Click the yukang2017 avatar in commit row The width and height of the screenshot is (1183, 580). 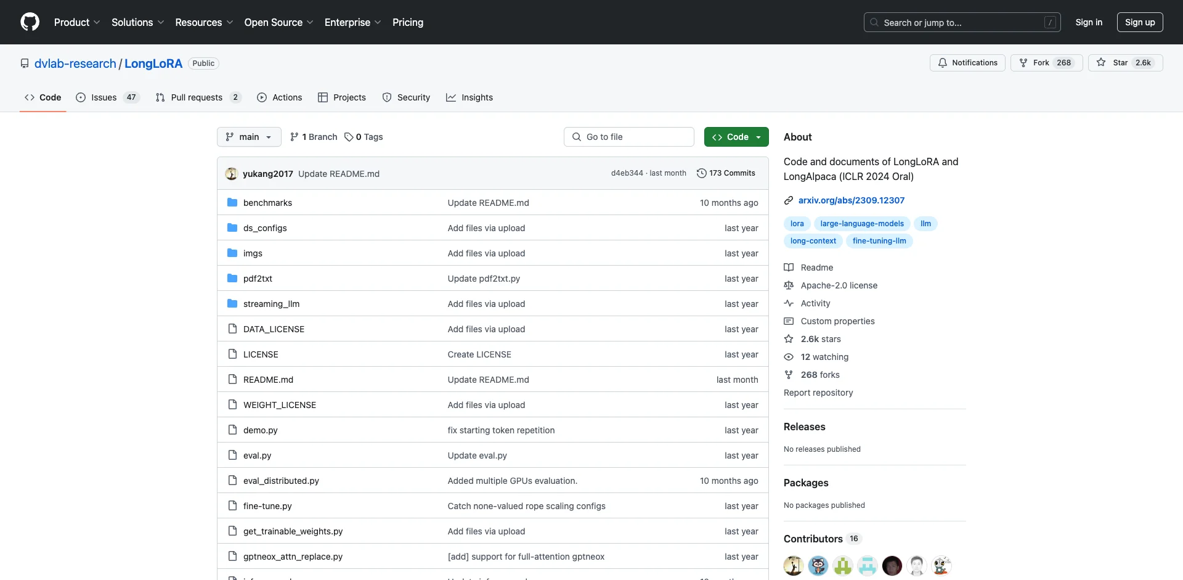click(x=232, y=173)
